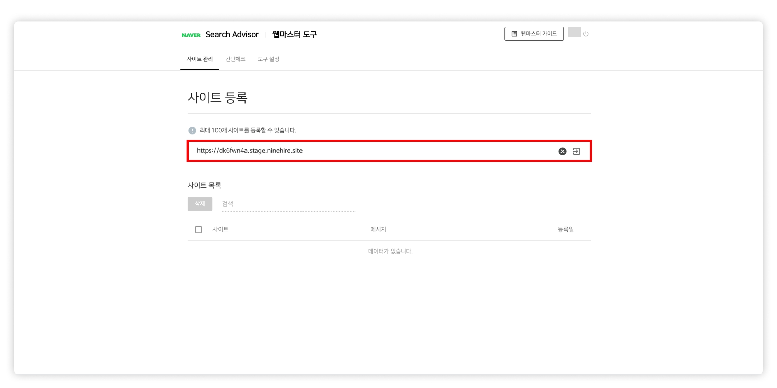
Task: Click the NAVER logo
Action: 191,35
